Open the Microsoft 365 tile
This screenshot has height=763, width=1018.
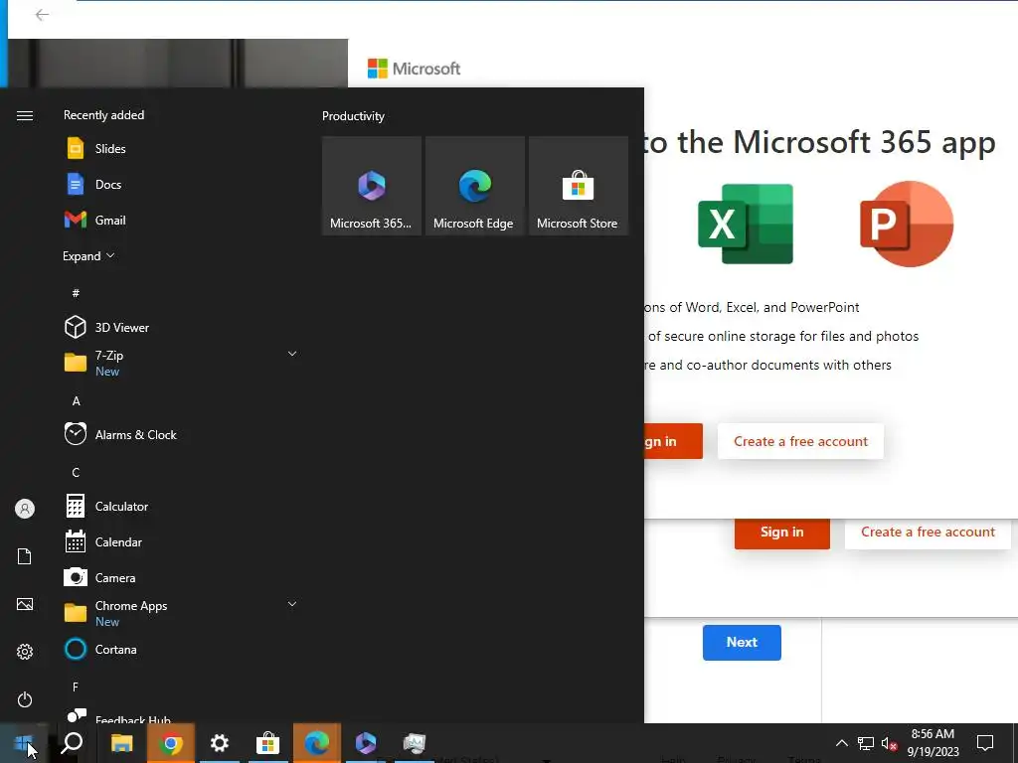(x=372, y=186)
